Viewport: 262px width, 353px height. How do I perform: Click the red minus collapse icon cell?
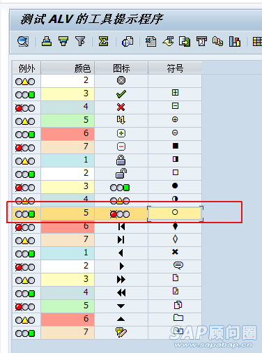pyautogui.click(x=121, y=147)
